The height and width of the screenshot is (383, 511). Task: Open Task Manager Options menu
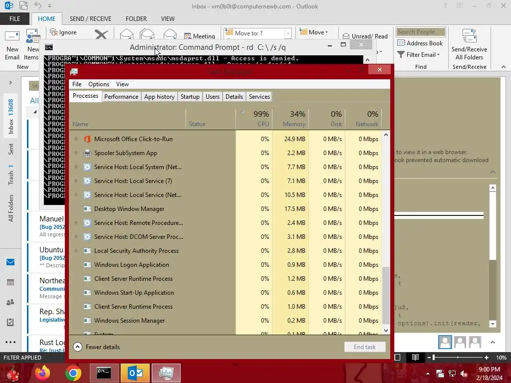pyautogui.click(x=99, y=84)
